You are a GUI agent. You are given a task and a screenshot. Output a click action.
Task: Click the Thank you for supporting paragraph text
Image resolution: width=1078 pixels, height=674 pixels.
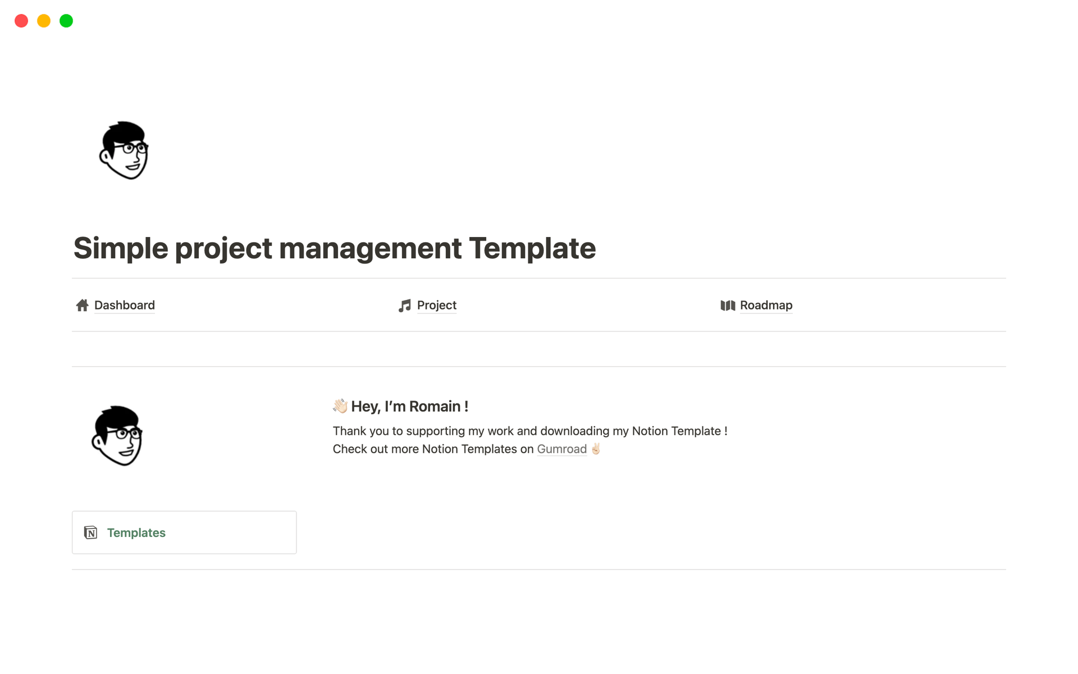[x=529, y=431]
